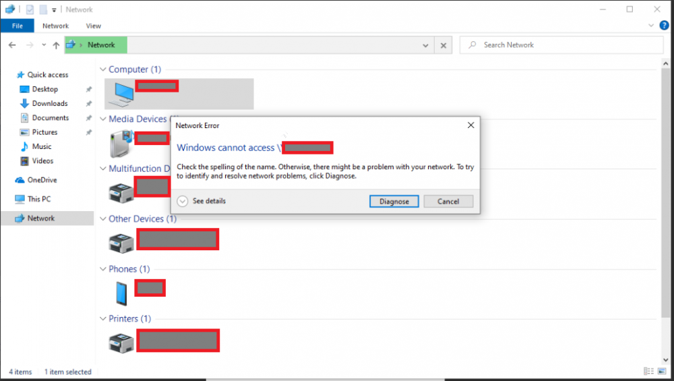Open Customize Quick Access Toolbar dropdown

click(x=54, y=10)
